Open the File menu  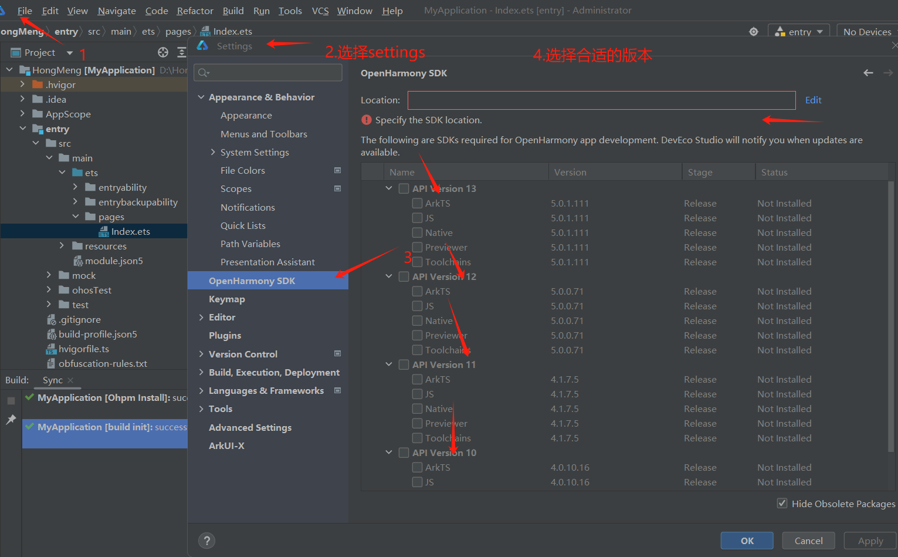(x=25, y=11)
